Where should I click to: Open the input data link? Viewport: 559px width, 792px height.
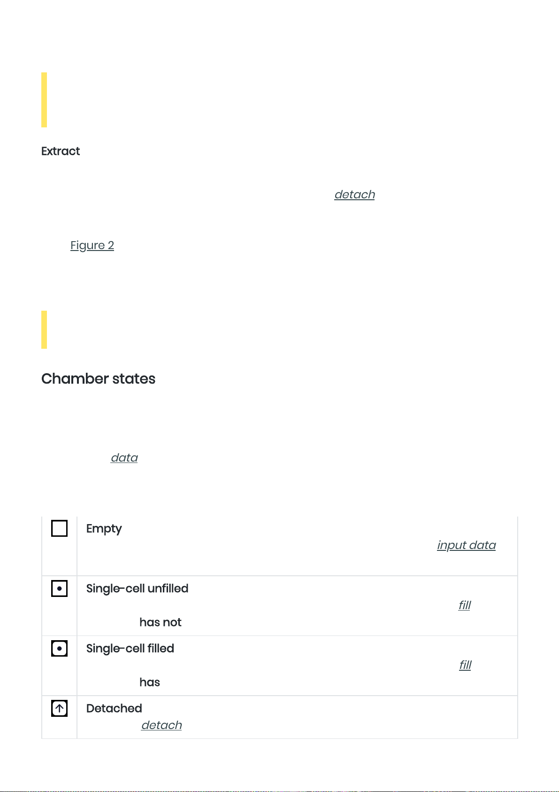pyautogui.click(x=467, y=545)
